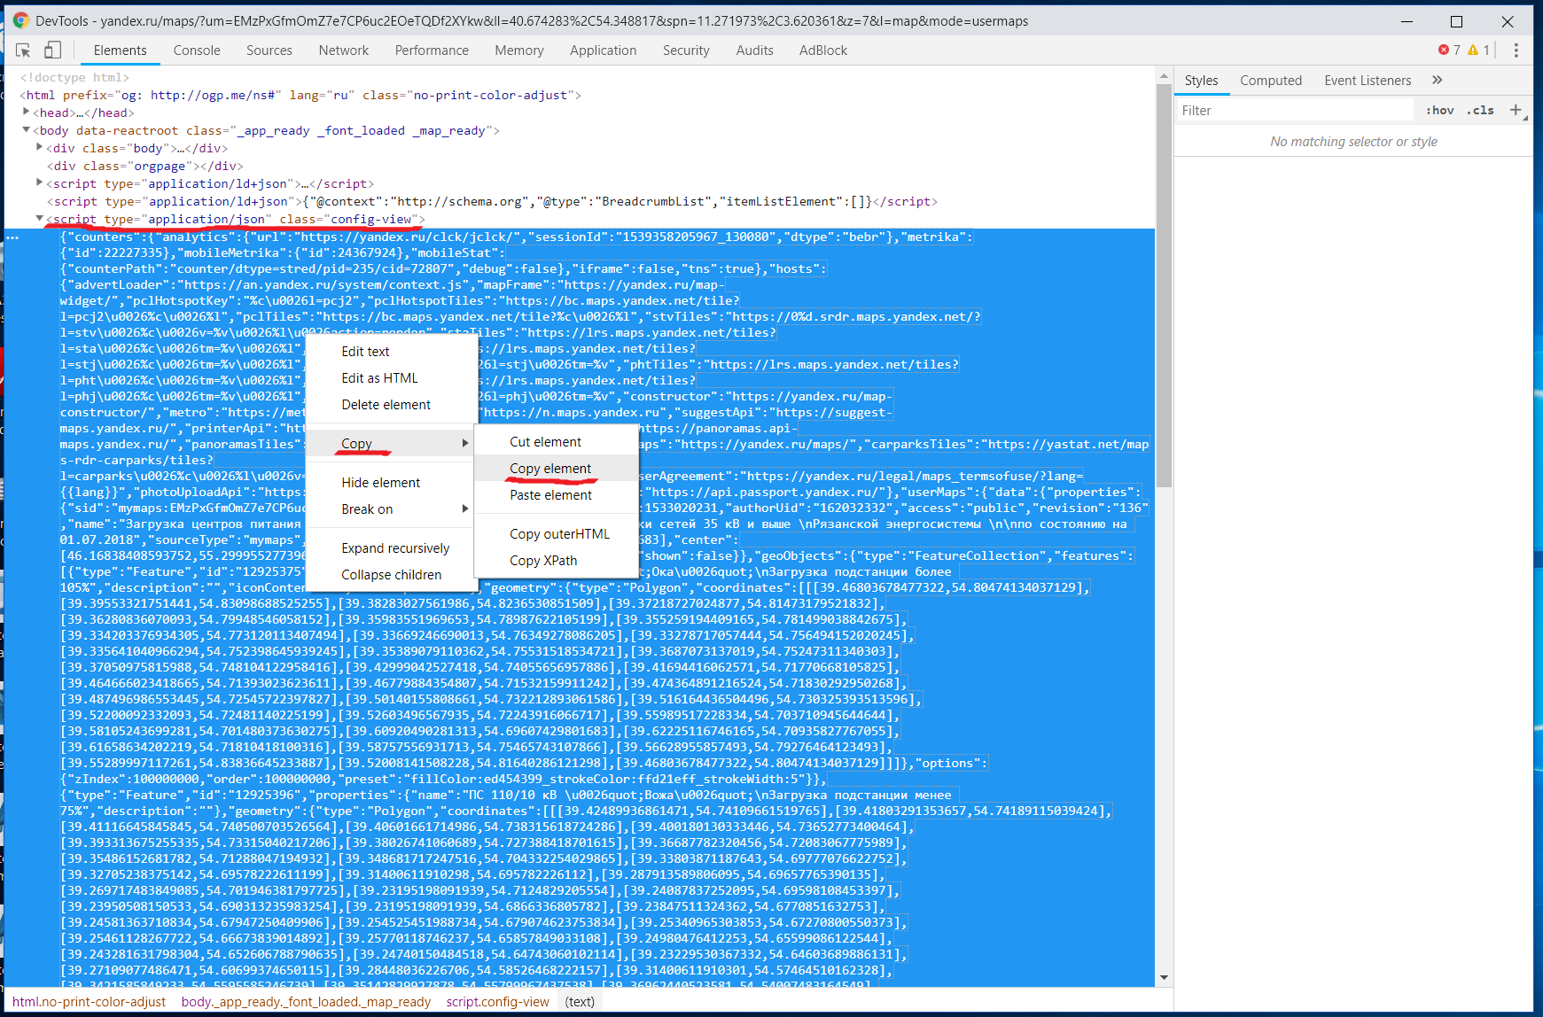The height and width of the screenshot is (1017, 1543).
Task: Toggle element state with :hov button
Action: click(1439, 110)
